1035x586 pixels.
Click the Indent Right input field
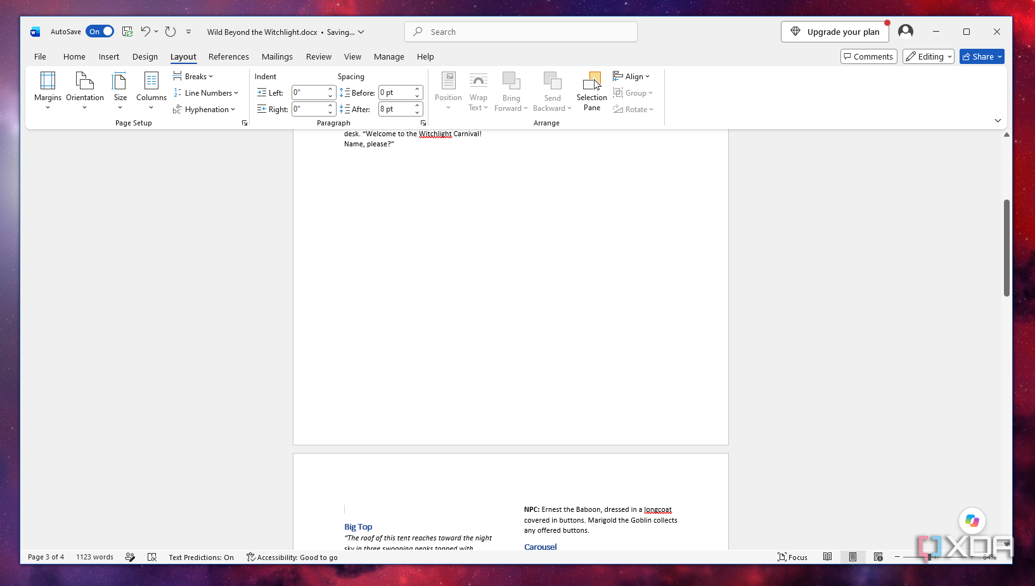(309, 109)
